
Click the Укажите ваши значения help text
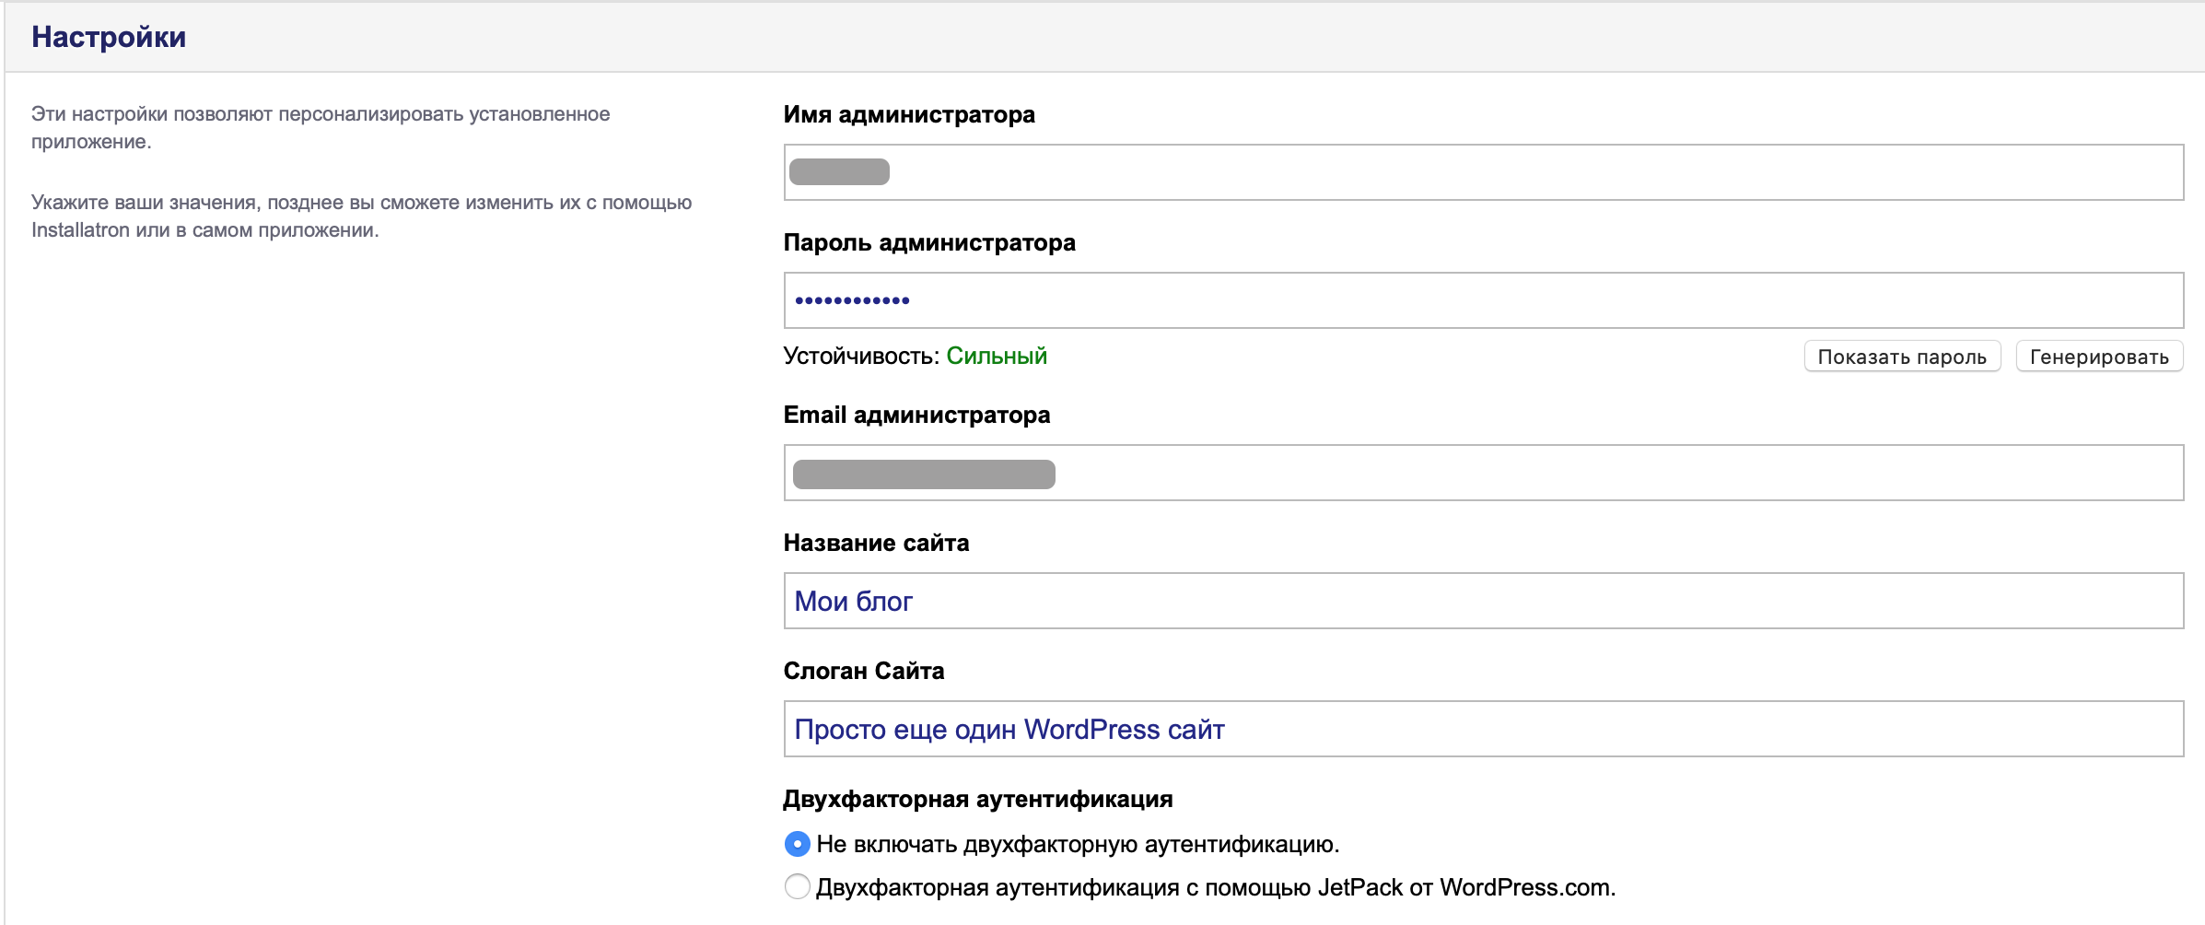click(361, 216)
